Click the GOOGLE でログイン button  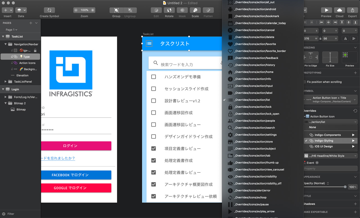76,188
